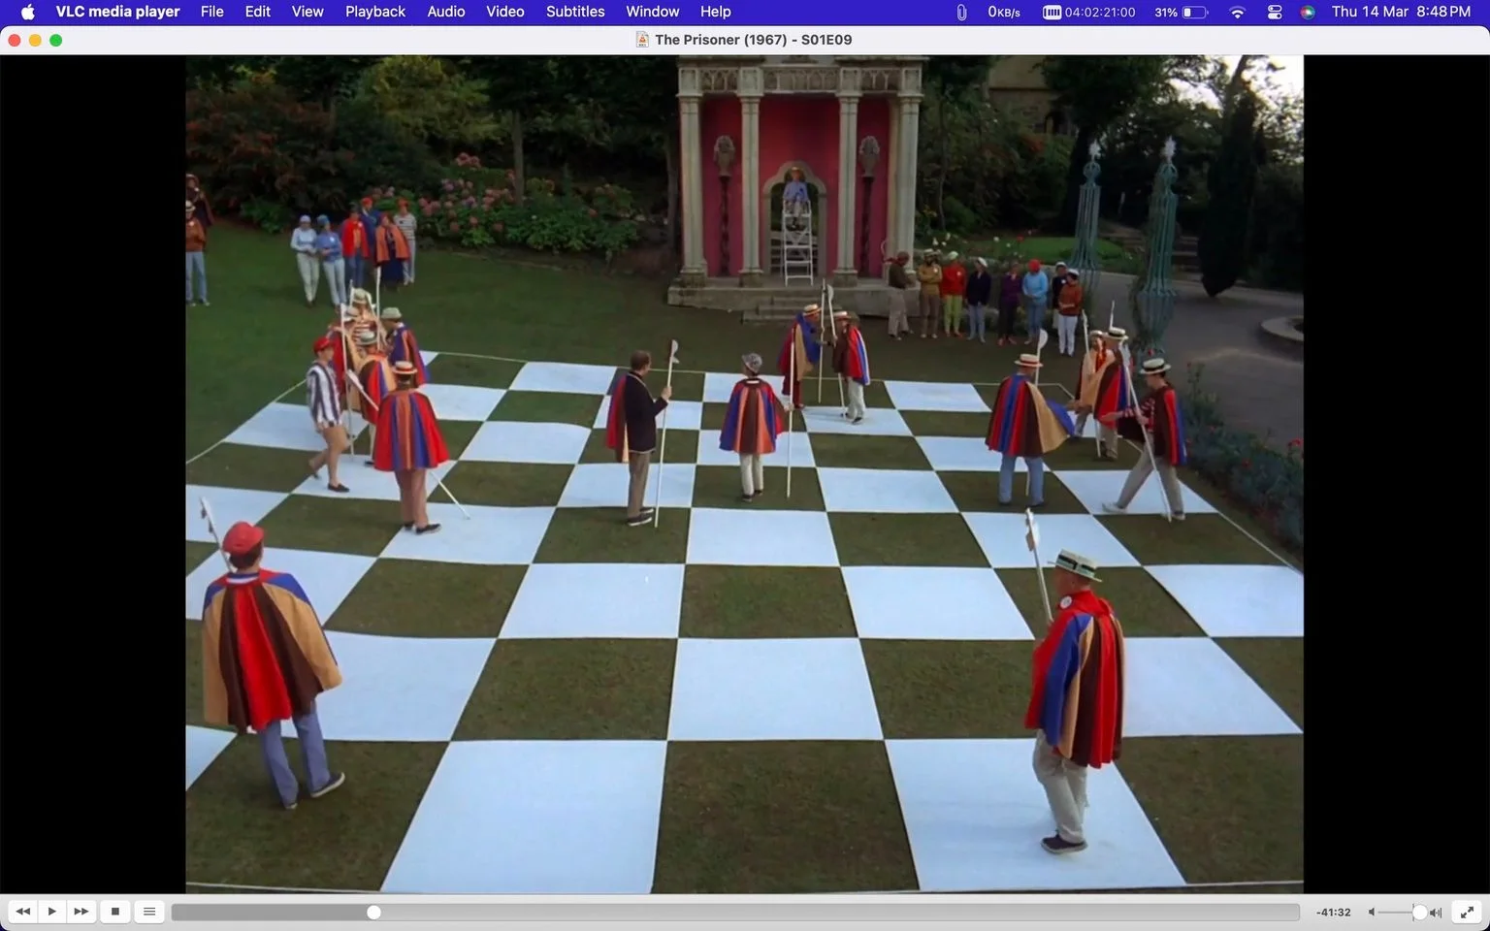Show the playlist using the list icon
Screen dimensions: 1490x931
[149, 912]
